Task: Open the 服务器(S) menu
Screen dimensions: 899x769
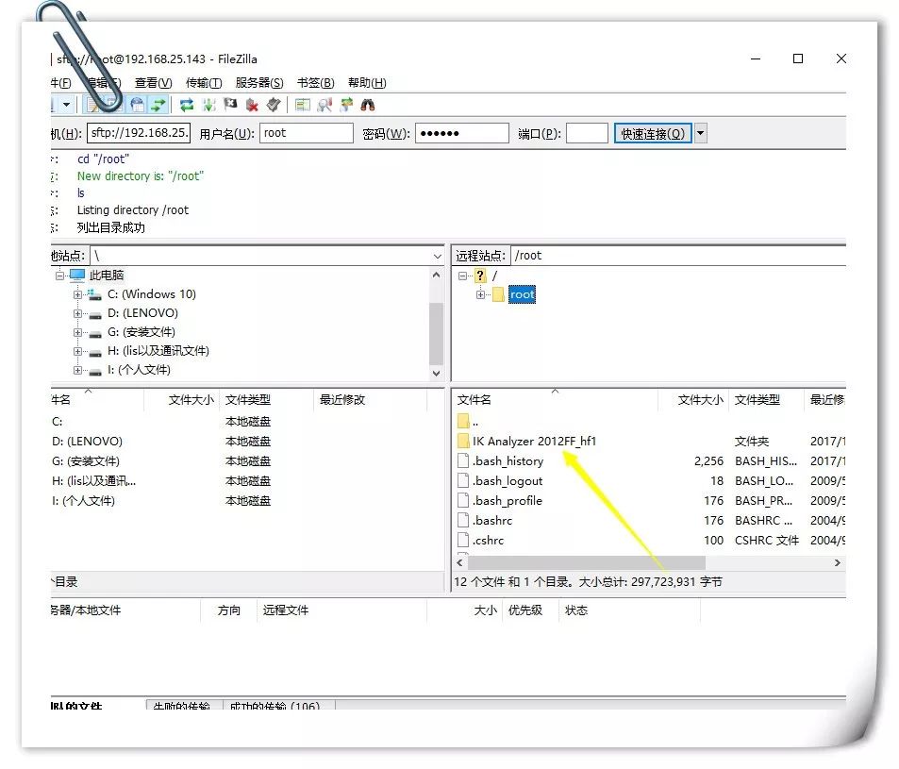Action: pos(259,83)
